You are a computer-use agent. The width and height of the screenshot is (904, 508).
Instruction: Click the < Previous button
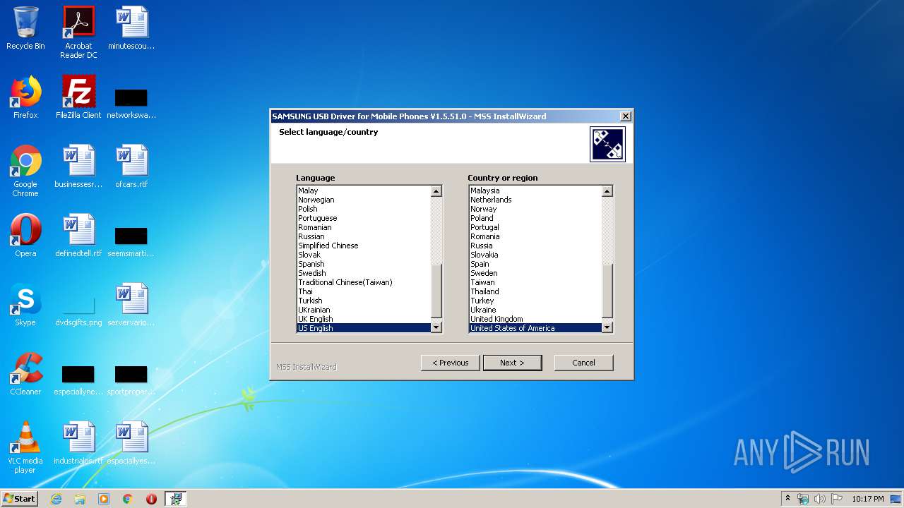point(451,363)
